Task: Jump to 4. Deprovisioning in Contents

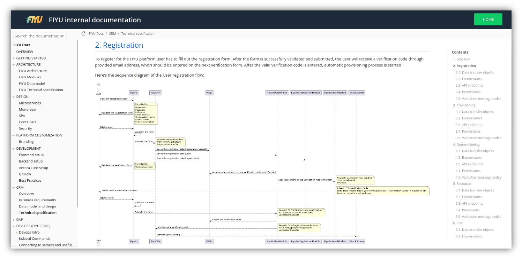Action: click(x=466, y=144)
